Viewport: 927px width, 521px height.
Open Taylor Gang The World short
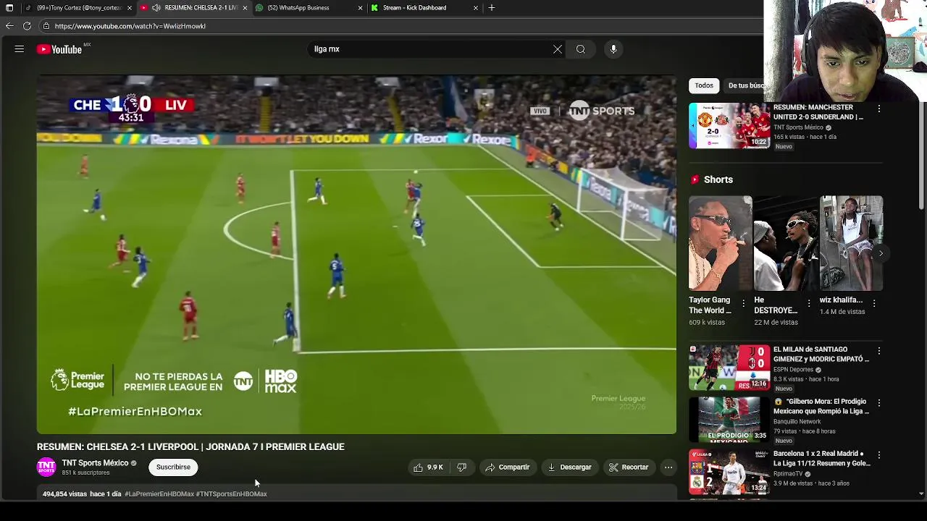pos(721,243)
